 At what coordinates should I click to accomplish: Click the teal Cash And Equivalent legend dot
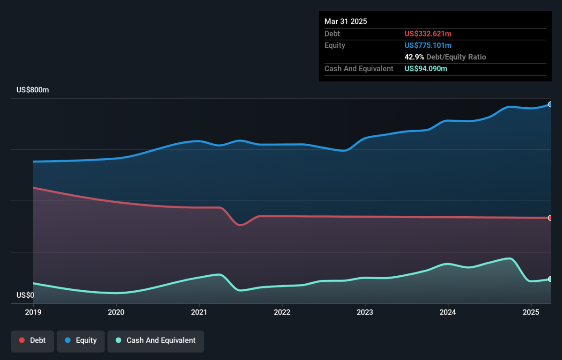click(118, 341)
